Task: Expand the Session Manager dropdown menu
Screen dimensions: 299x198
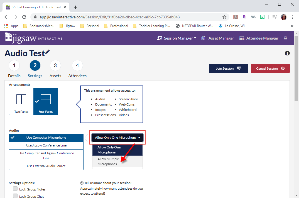Action: point(177,38)
